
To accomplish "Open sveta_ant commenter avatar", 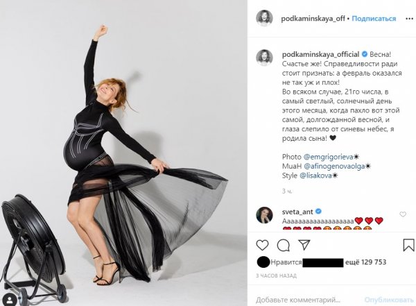I will tap(264, 215).
